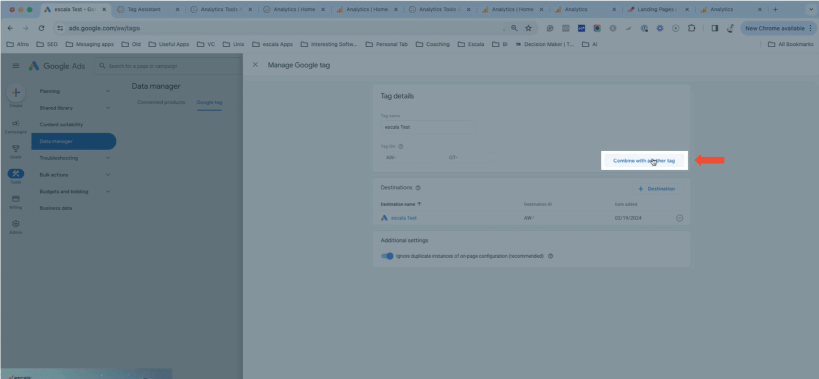Close the Manage Google tag panel
819x379 pixels.
255,65
